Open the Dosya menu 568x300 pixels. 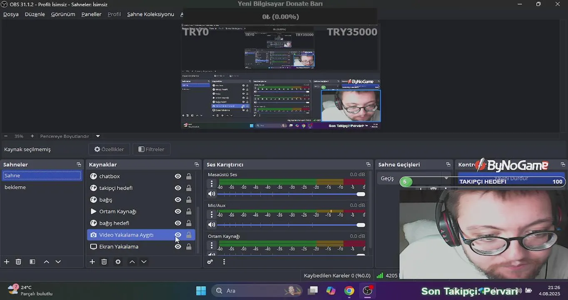[x=11, y=14]
